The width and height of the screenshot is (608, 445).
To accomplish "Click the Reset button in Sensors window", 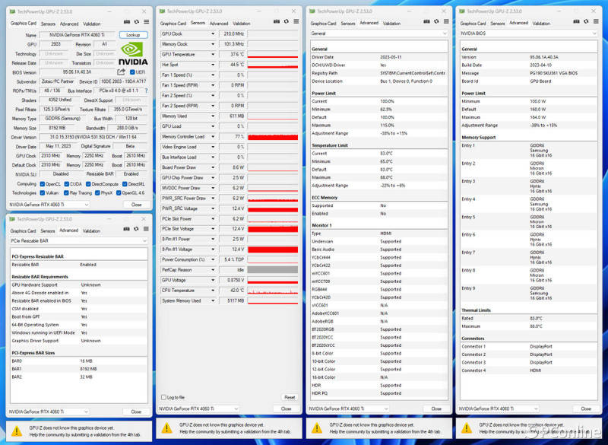I will pos(290,397).
